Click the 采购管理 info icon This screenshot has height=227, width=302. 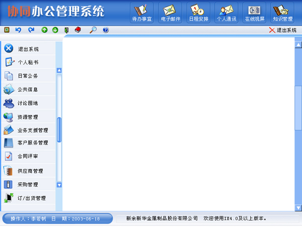tap(8, 184)
